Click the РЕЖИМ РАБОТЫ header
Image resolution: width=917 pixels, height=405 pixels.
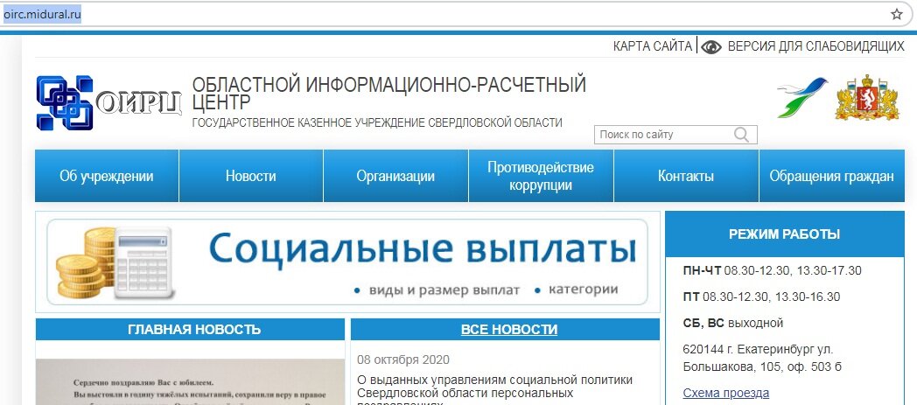click(784, 234)
